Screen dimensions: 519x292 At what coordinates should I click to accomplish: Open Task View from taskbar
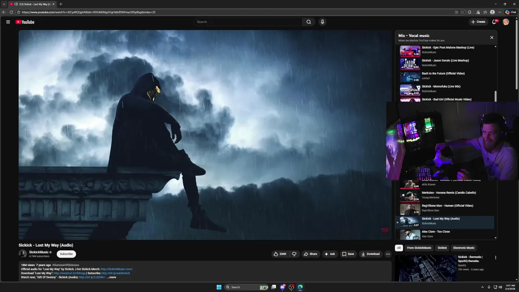point(274,287)
